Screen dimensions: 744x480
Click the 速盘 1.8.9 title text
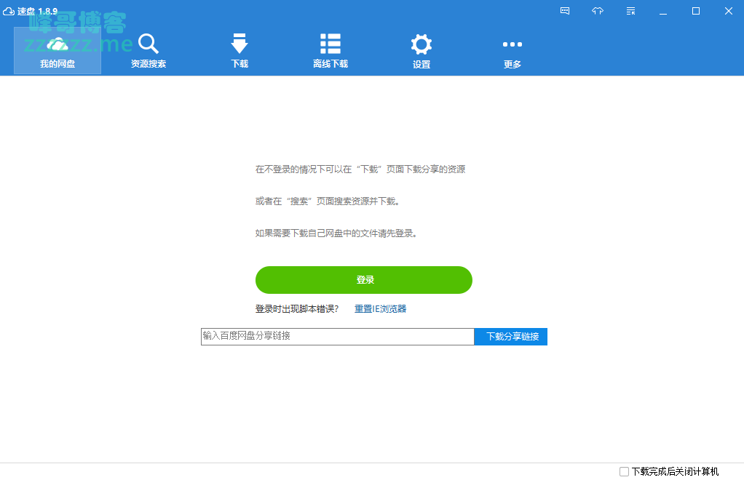[x=39, y=11]
